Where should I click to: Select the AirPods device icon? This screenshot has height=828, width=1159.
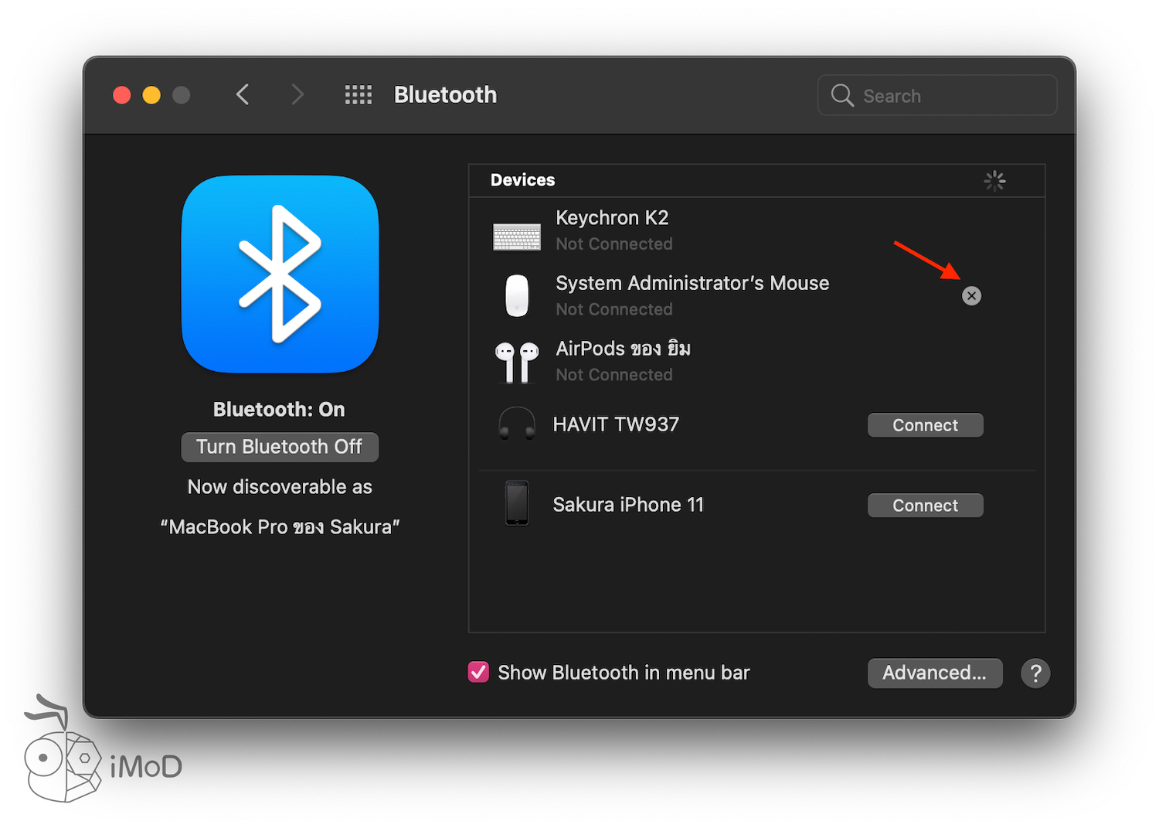coord(516,360)
